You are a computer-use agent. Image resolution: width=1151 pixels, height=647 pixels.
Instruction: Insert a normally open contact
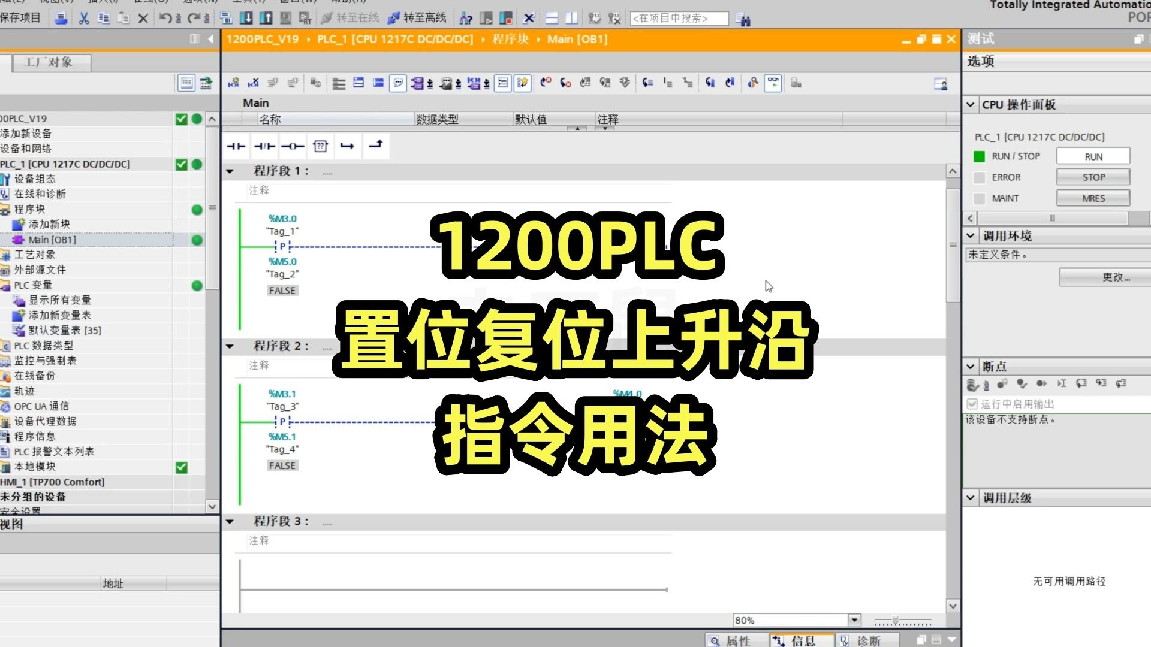236,146
